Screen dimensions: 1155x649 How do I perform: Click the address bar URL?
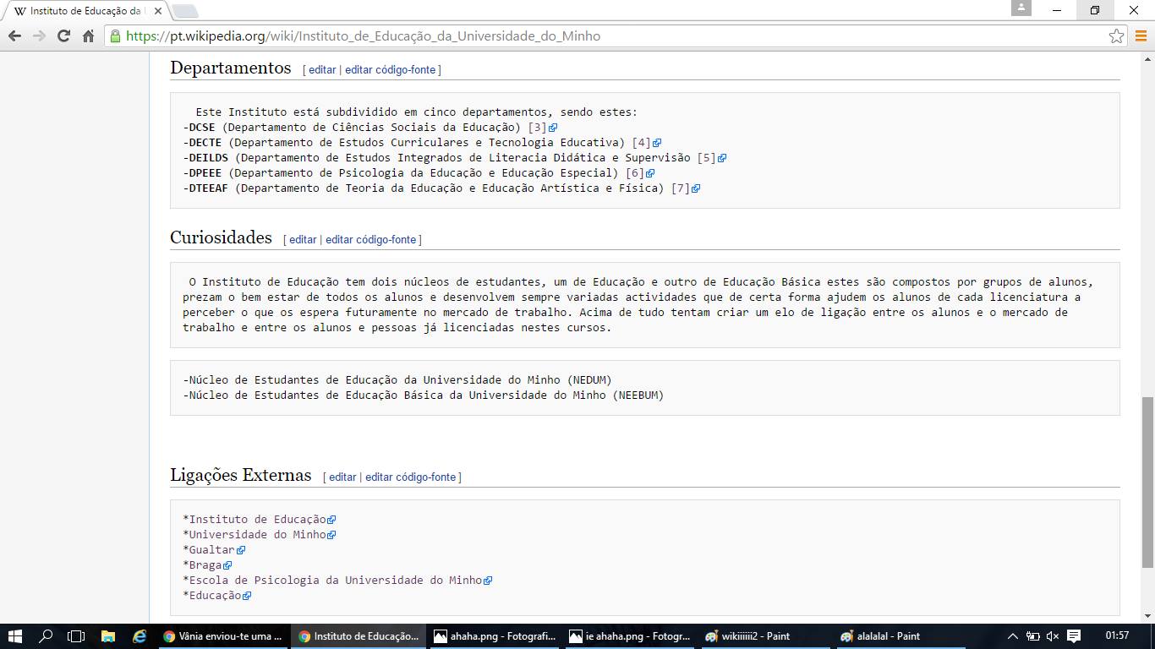tap(364, 36)
